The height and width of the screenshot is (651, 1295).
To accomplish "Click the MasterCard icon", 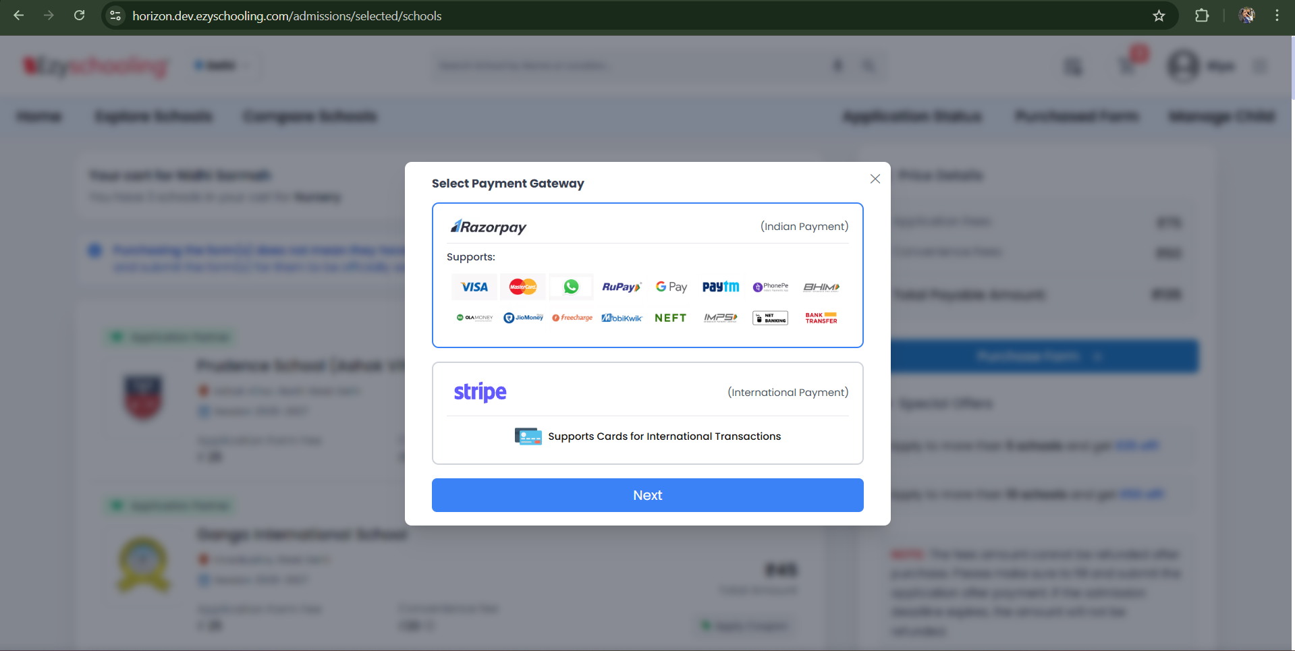I will pos(522,287).
